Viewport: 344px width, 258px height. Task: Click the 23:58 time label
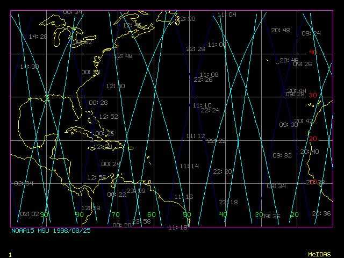click(141, 221)
